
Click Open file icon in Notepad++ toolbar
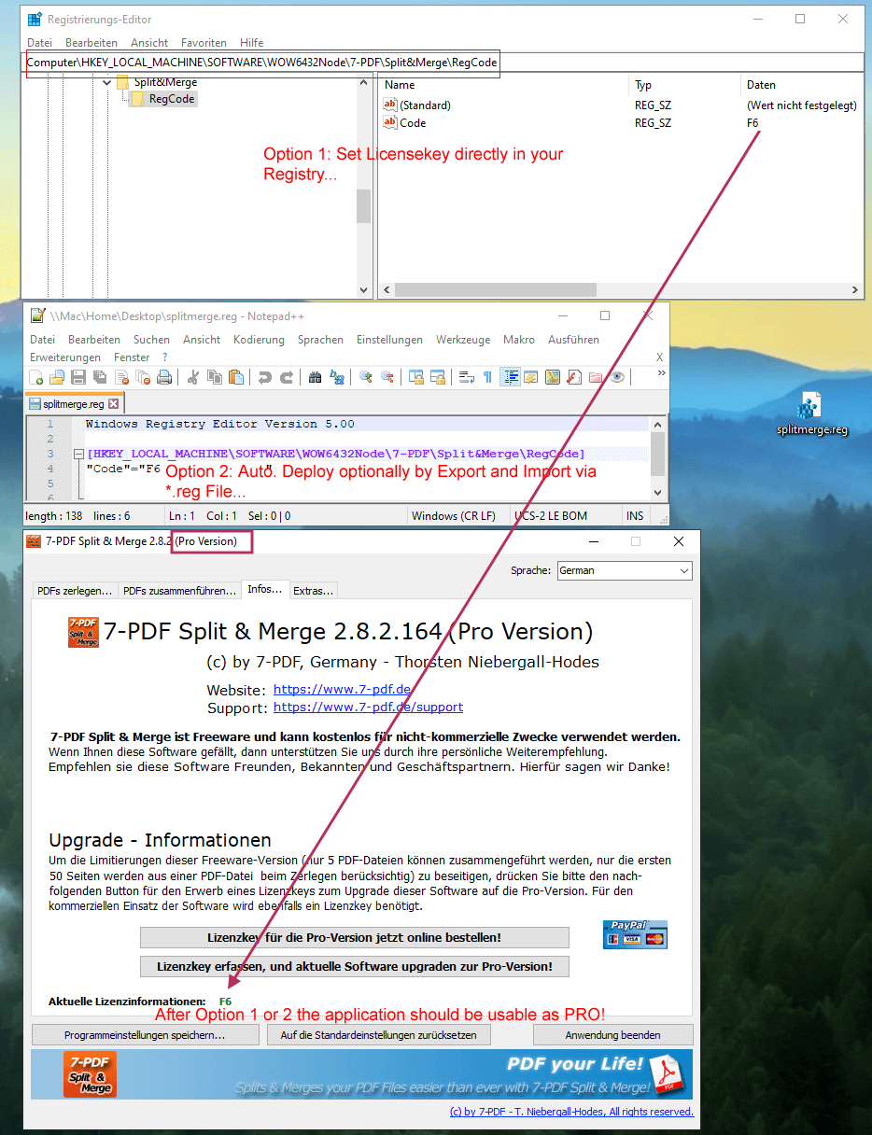(x=57, y=377)
